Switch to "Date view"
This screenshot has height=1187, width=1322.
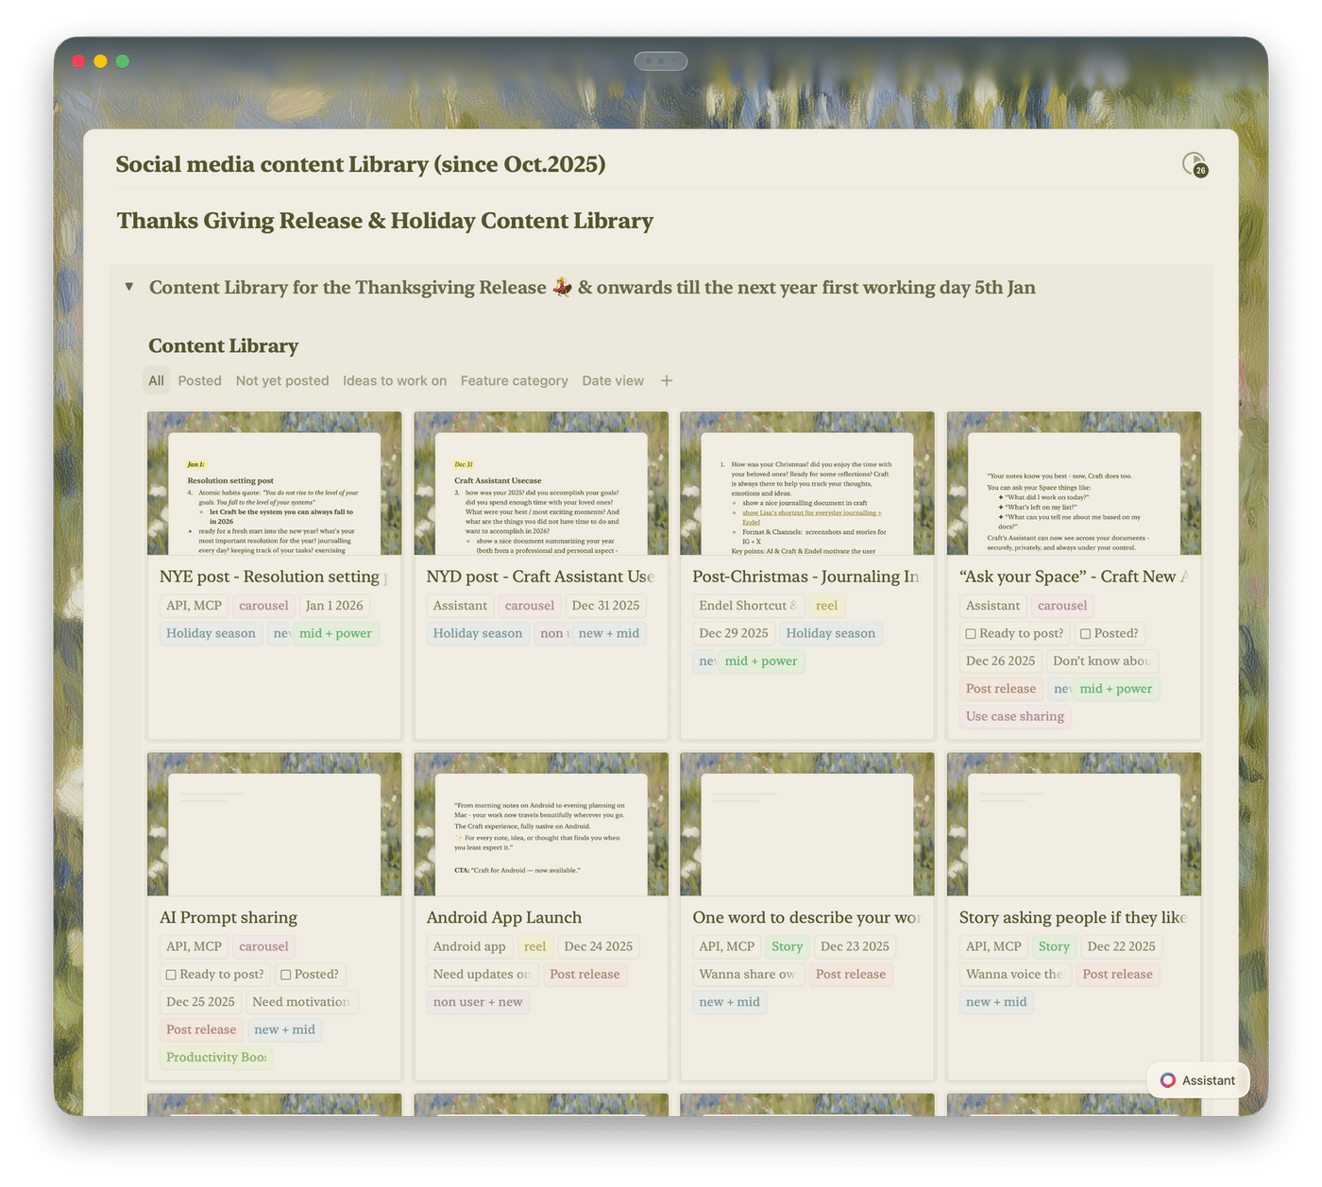pos(612,380)
